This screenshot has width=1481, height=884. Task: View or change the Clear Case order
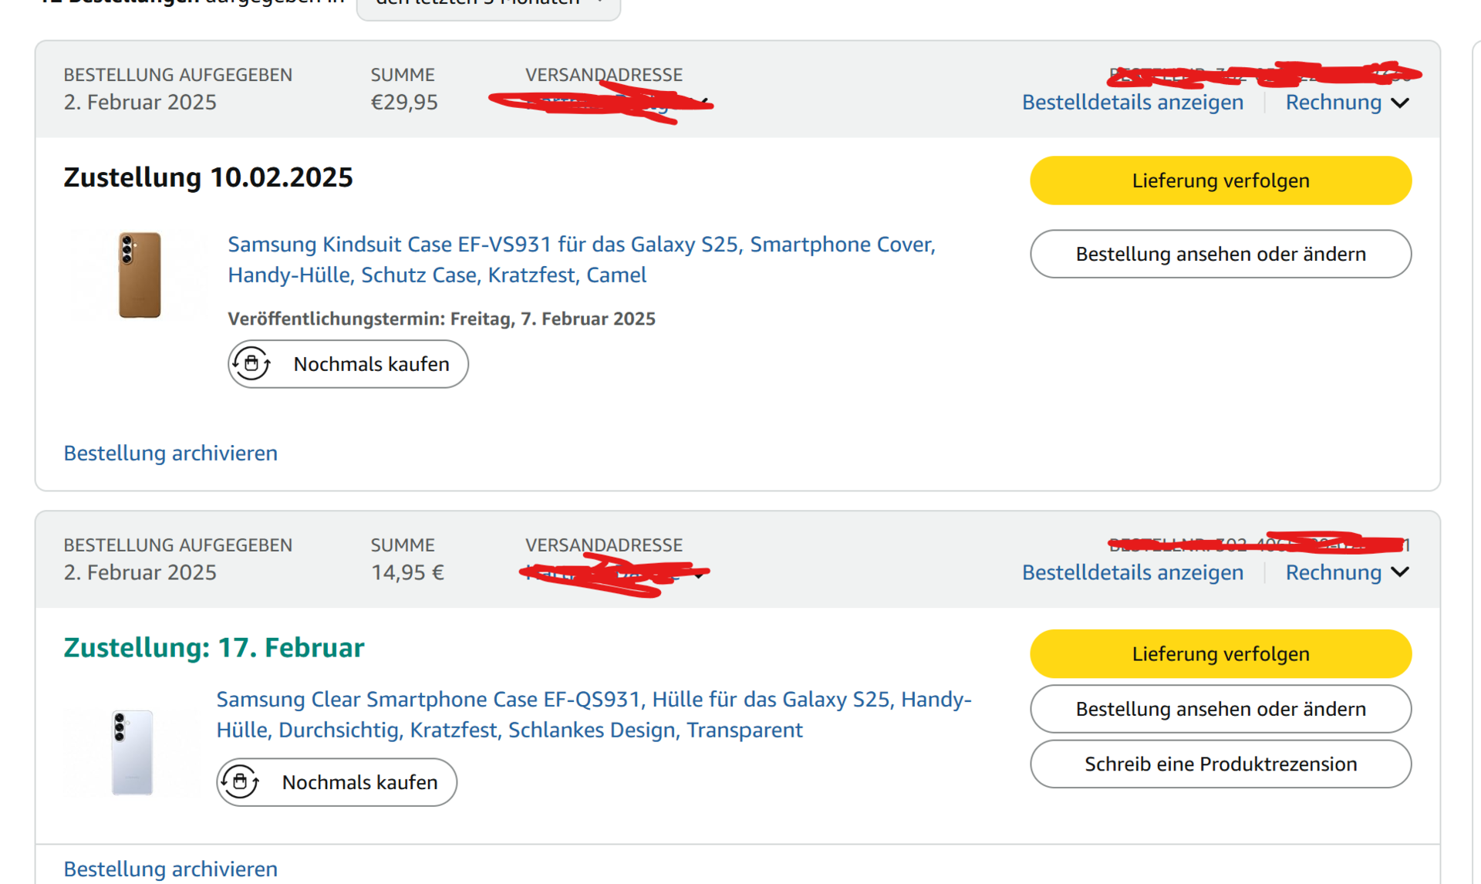point(1220,709)
